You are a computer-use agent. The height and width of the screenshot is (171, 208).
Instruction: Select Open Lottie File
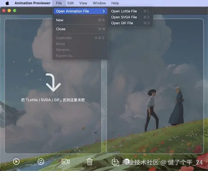pyautogui.click(x=130, y=11)
